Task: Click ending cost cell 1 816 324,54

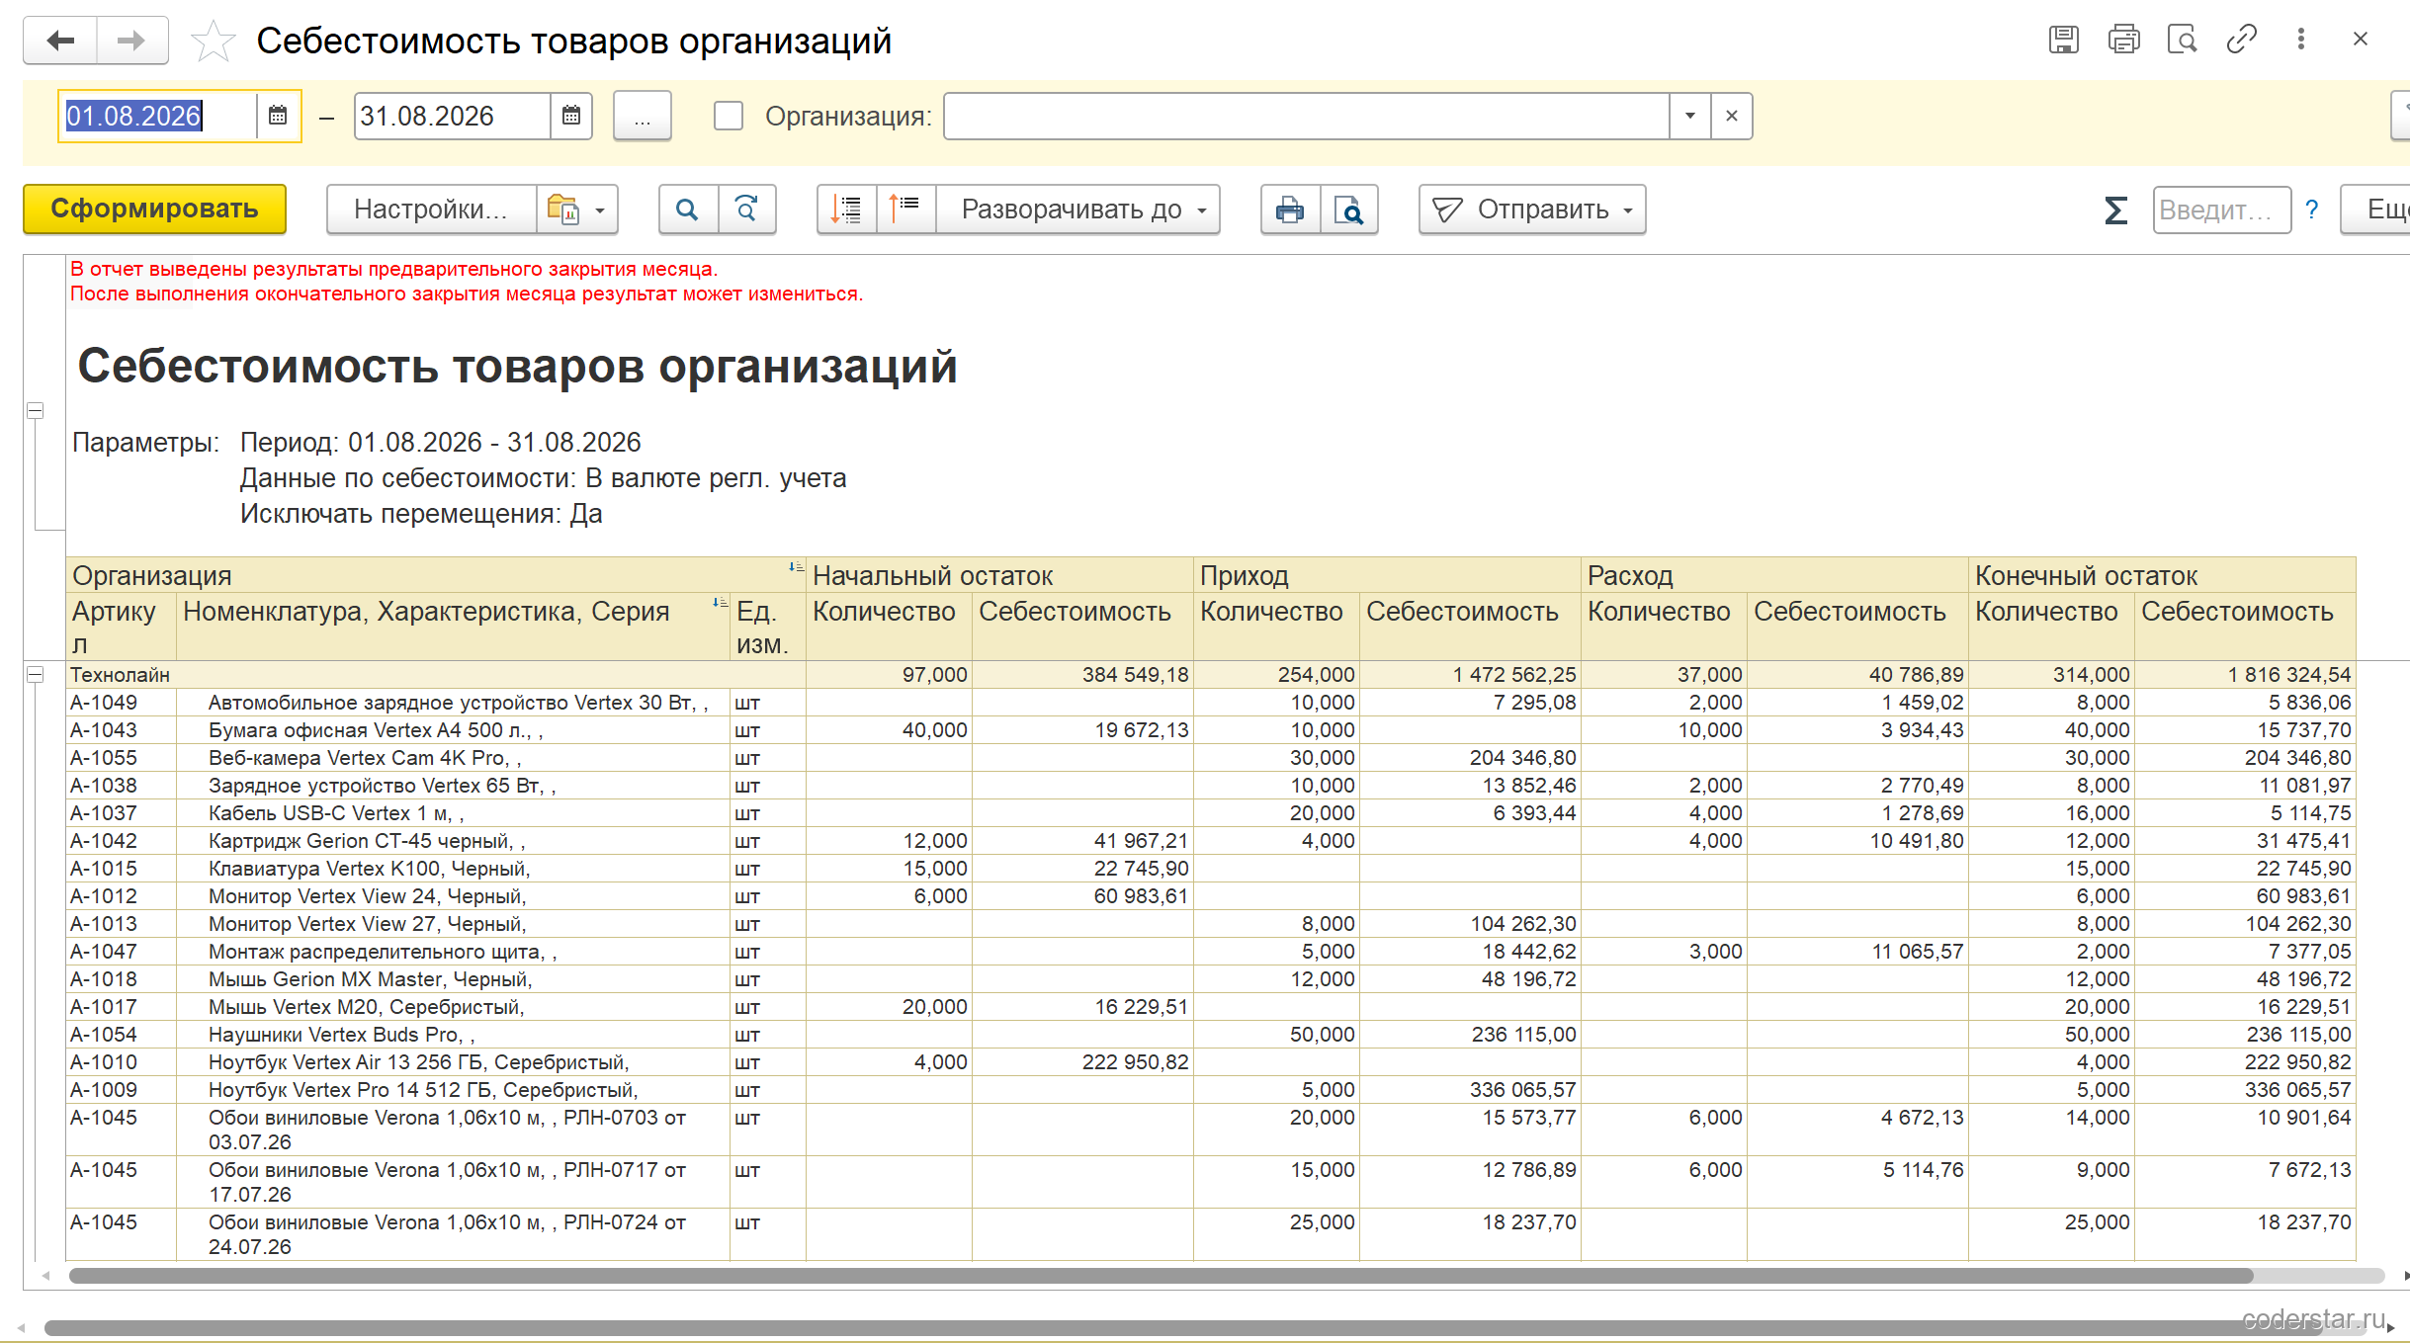Action: 2245,675
